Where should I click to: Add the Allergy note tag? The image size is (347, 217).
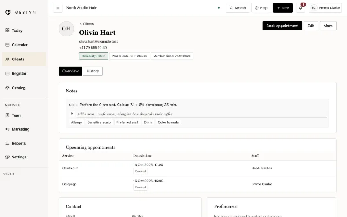click(x=76, y=122)
